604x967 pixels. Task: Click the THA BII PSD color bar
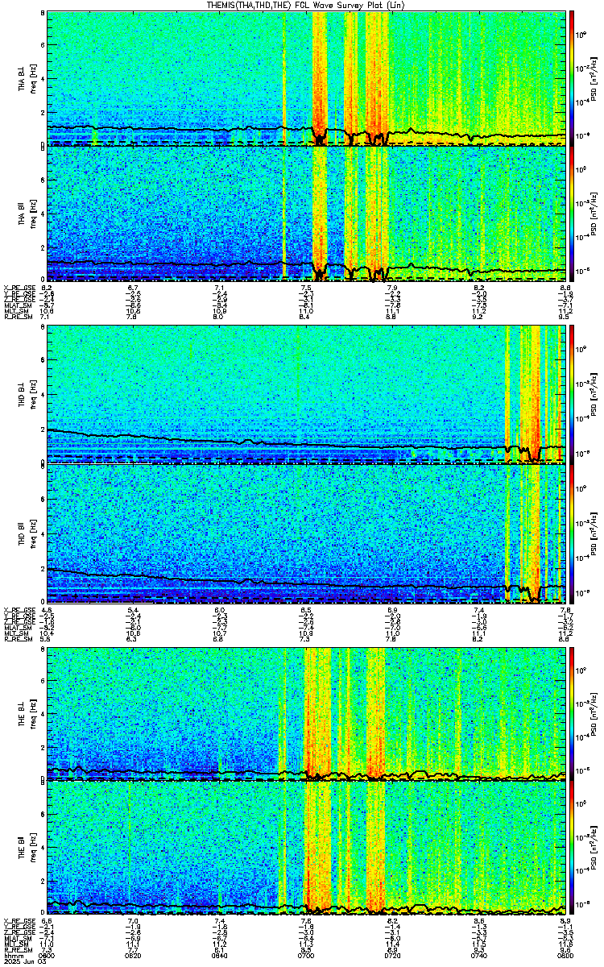tap(572, 214)
